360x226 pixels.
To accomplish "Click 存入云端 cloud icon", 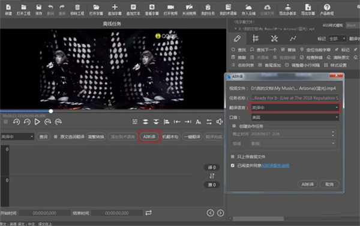I will point(248,10).
